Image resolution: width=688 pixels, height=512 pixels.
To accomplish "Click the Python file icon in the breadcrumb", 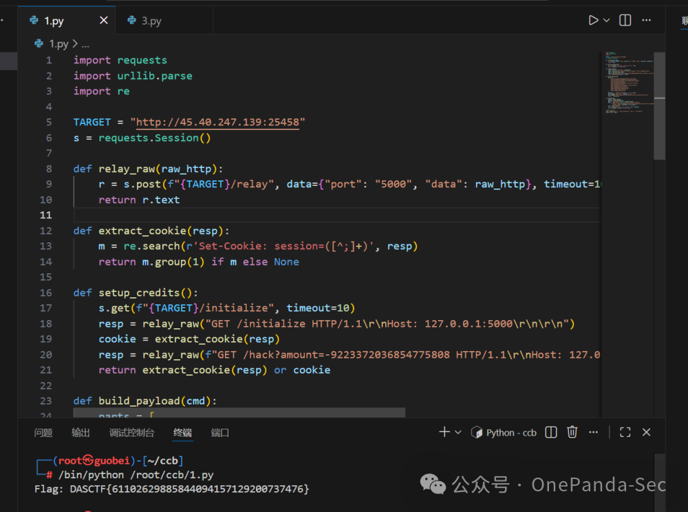I will [x=39, y=43].
